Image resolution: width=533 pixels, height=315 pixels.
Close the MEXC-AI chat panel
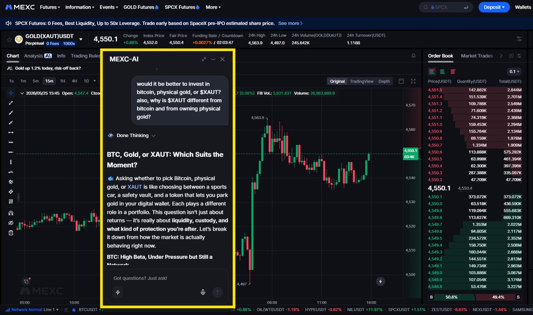point(222,59)
